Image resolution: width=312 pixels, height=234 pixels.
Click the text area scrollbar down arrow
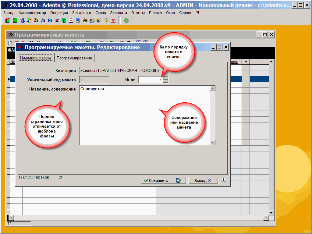tap(213, 143)
